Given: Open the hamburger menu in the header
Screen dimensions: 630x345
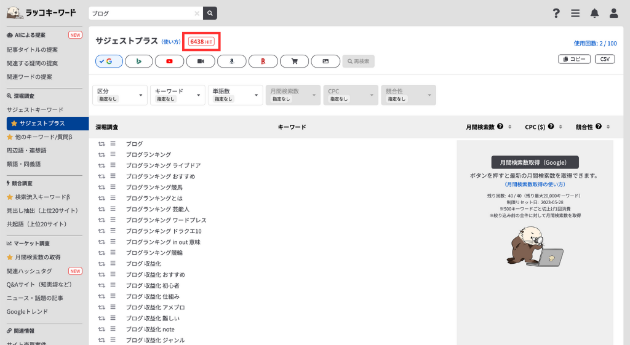Looking at the screenshot, I should 575,14.
